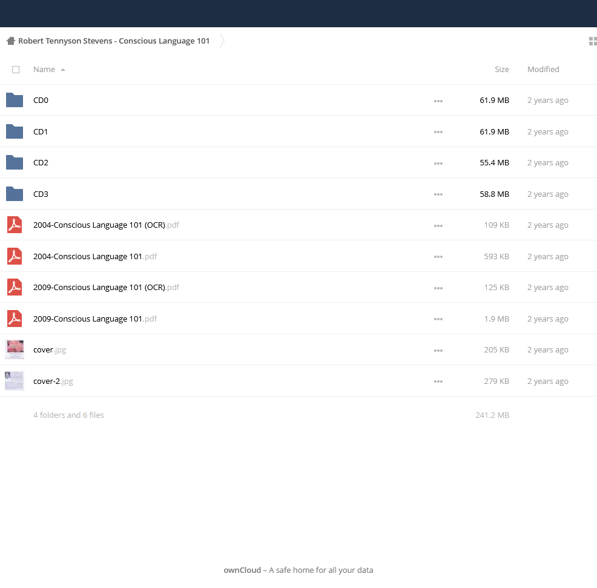597x588 pixels.
Task: Sort files by Modified column
Action: point(543,69)
